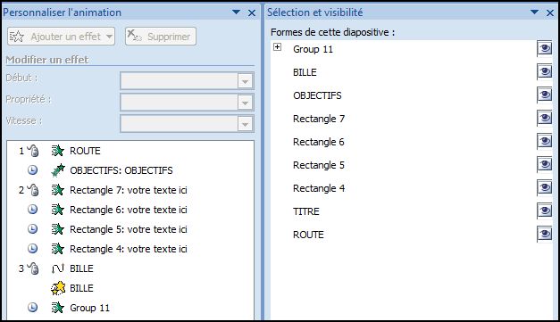Toggle visibility of the TITRE shape
Viewport: 560px width, 322px height.
[545, 211]
